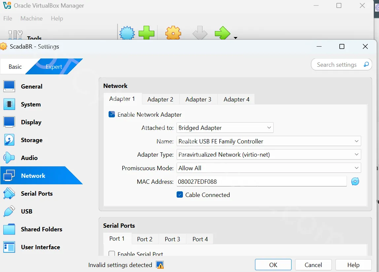Switch to serial Port 2 tab
Viewport: 379px width, 272px height.
(145, 239)
